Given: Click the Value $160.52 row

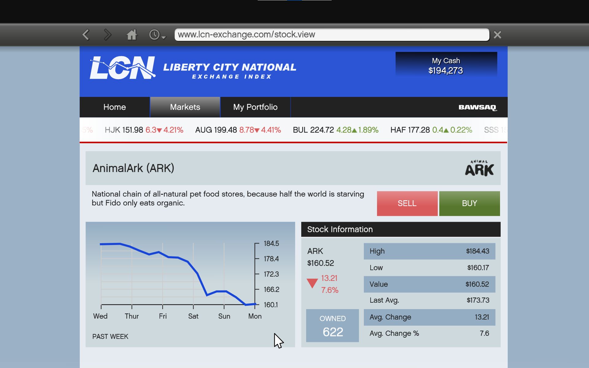Looking at the screenshot, I should coord(429,284).
